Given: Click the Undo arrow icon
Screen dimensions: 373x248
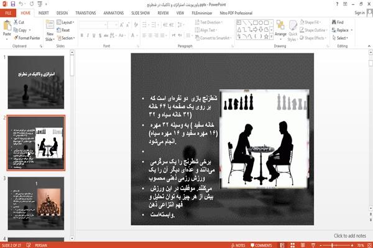Looking at the screenshot, I should (21, 4).
